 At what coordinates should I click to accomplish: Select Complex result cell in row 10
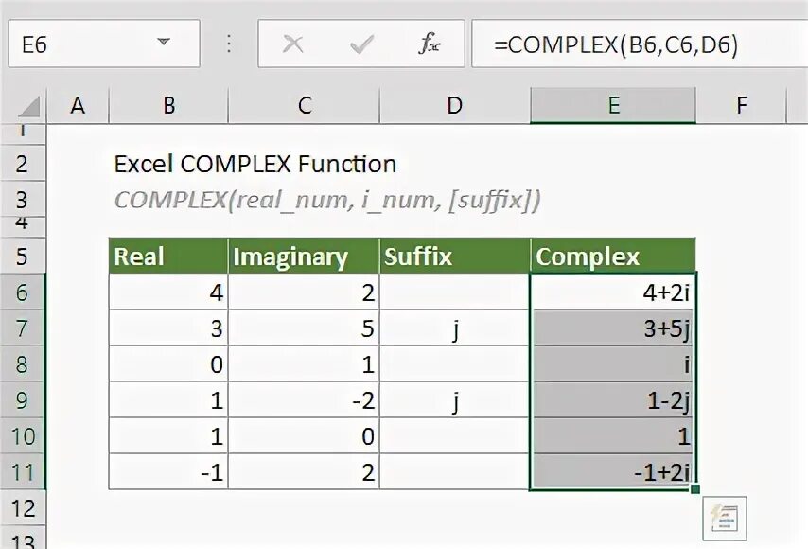tap(613, 436)
